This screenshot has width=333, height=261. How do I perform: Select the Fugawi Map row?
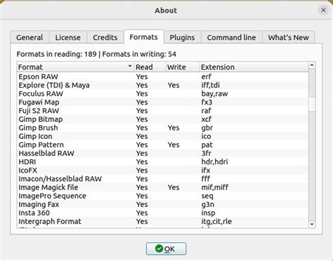click(x=163, y=102)
